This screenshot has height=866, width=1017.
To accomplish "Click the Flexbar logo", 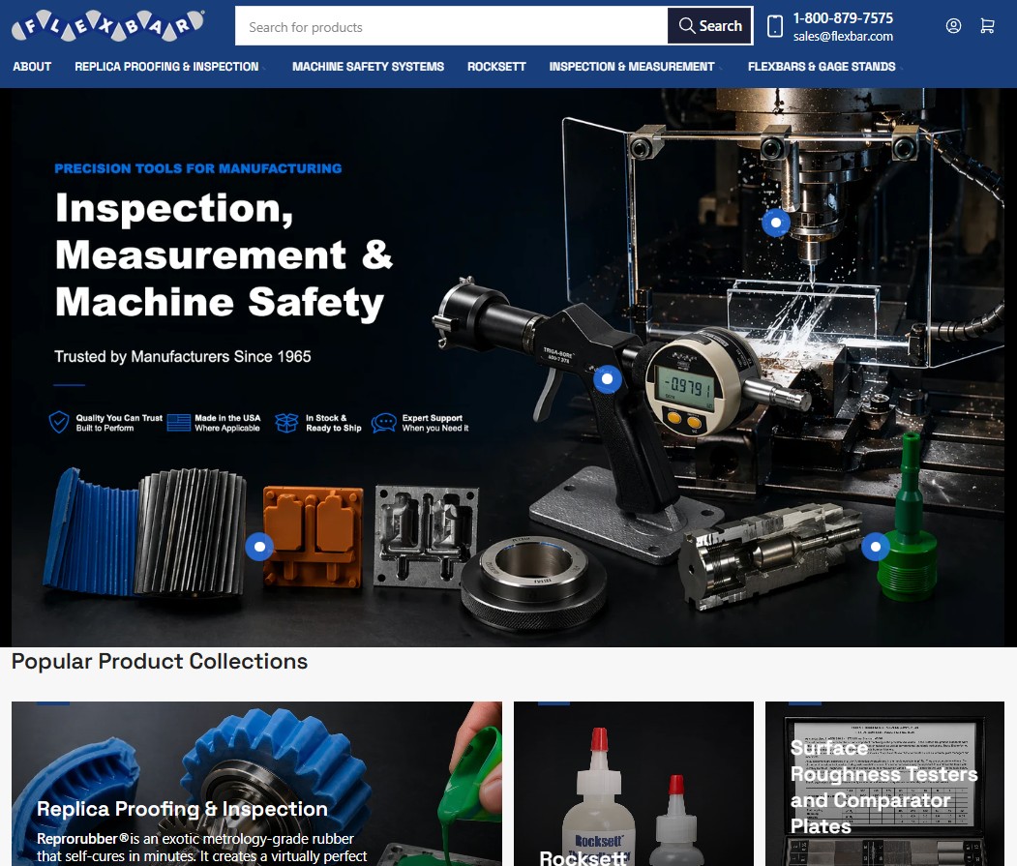I will coord(107,26).
